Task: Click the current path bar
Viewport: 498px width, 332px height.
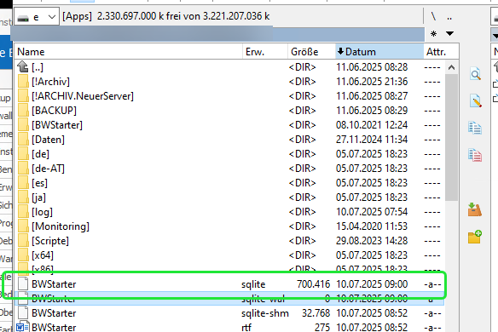Action: click(217, 34)
